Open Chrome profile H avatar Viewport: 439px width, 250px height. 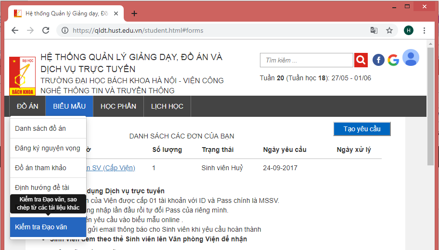click(x=409, y=30)
